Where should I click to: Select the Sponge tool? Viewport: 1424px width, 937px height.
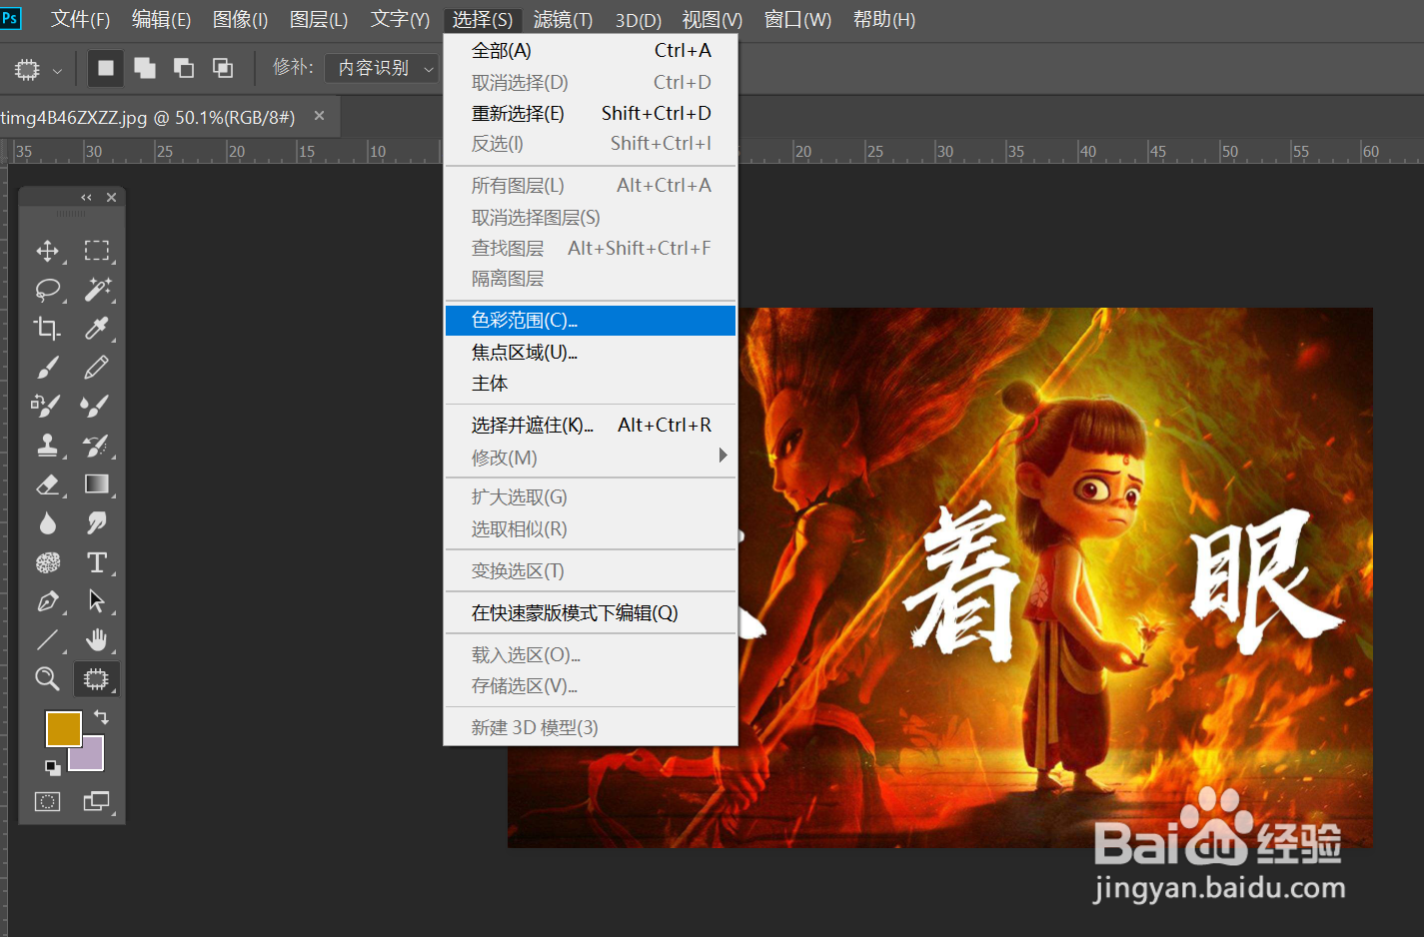coord(47,562)
